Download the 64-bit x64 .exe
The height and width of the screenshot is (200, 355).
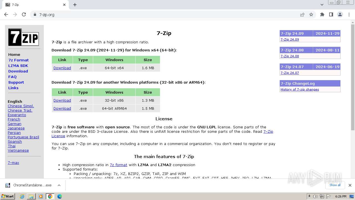[x=62, y=68]
